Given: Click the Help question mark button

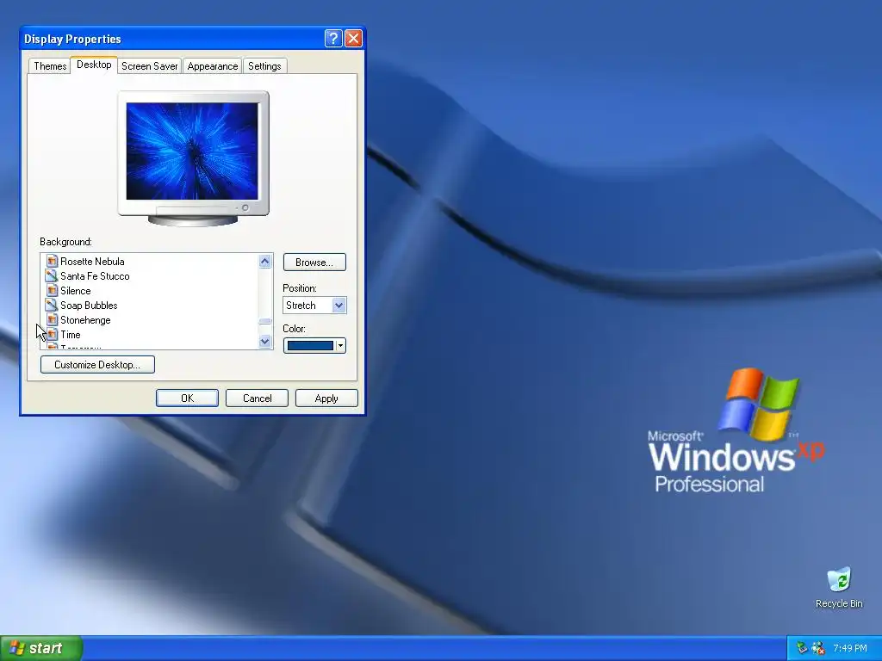Looking at the screenshot, I should 333,38.
